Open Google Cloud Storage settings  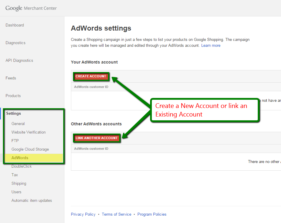click(30, 149)
